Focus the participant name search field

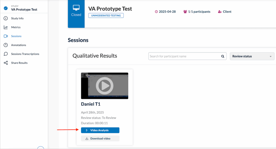coord(185,56)
